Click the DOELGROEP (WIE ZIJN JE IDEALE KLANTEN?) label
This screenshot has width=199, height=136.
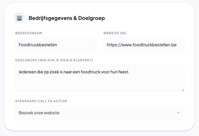54,60
